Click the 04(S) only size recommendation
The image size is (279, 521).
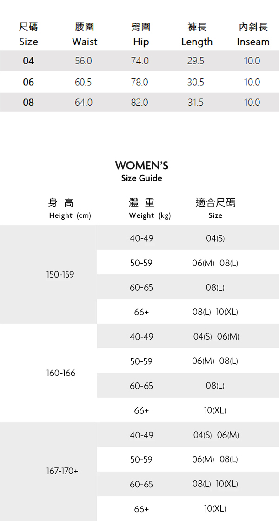pos(215,238)
